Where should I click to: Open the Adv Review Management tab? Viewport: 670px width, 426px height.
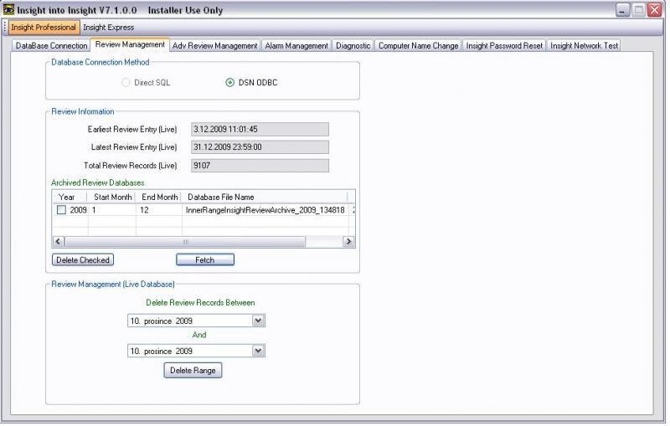pyautogui.click(x=214, y=46)
